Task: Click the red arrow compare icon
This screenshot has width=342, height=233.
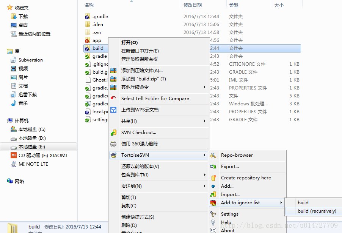Action: tap(113, 98)
